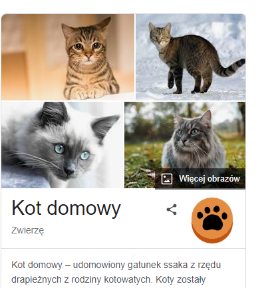Open the photo of cat walking in snow

pyautogui.click(x=191, y=57)
